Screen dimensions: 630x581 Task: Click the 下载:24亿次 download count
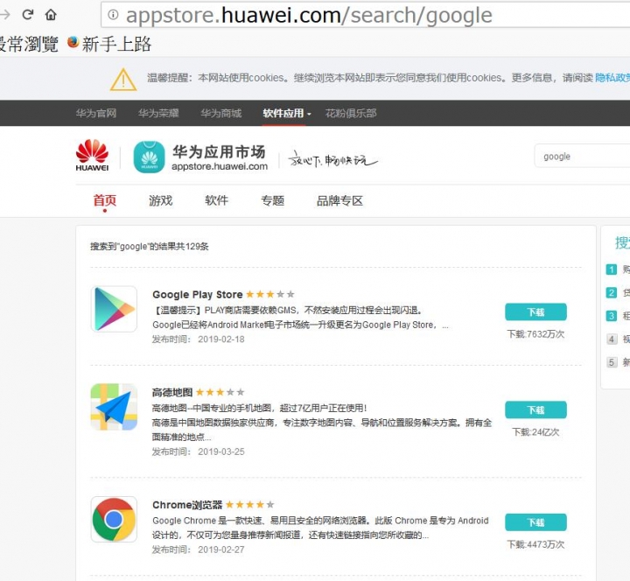click(535, 432)
